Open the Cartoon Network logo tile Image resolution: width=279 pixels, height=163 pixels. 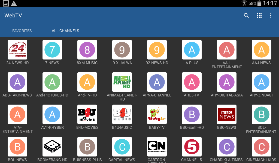click(157, 147)
